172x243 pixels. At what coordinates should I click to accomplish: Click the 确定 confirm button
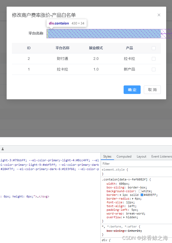[132, 90]
